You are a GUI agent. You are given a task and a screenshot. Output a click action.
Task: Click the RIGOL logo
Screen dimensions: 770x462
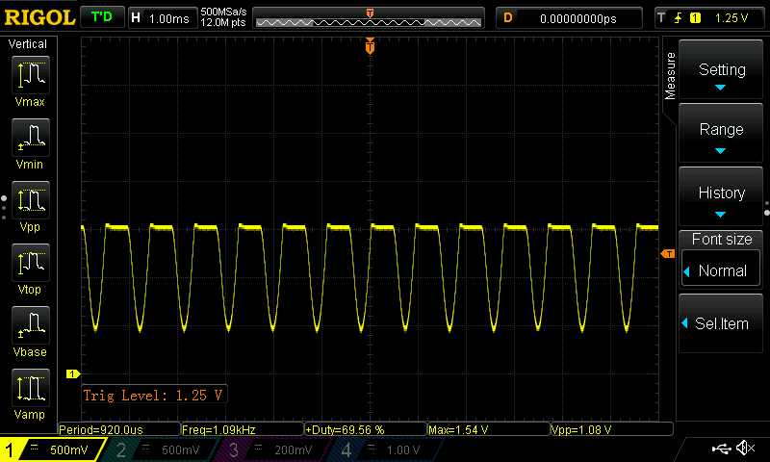39,17
